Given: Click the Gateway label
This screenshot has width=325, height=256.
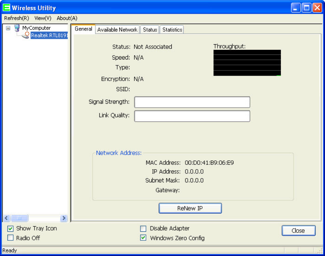Looking at the screenshot, I should (167, 190).
